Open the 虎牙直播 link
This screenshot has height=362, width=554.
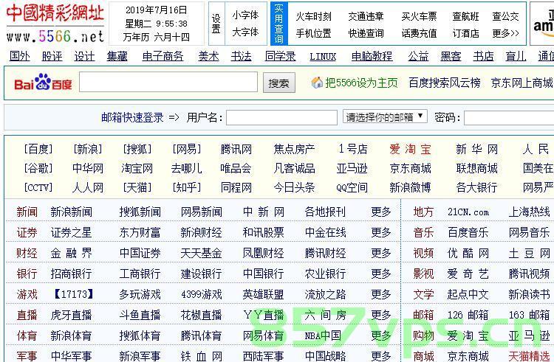pyautogui.click(x=71, y=315)
